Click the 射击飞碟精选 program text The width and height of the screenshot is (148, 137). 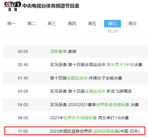tap(119, 91)
